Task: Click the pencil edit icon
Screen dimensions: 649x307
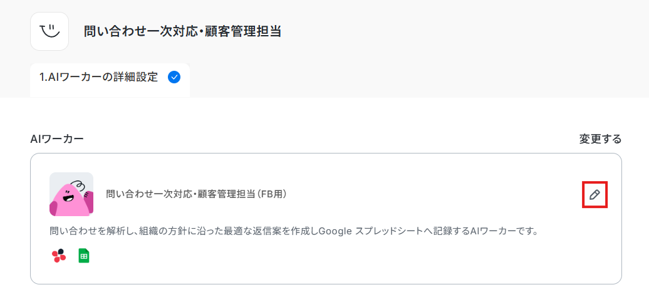Action: 594,194
